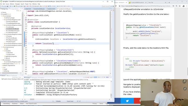Screen dimensions: 188x106
Task: Expand the Maven Dependencies node
Action: coord(1,65)
